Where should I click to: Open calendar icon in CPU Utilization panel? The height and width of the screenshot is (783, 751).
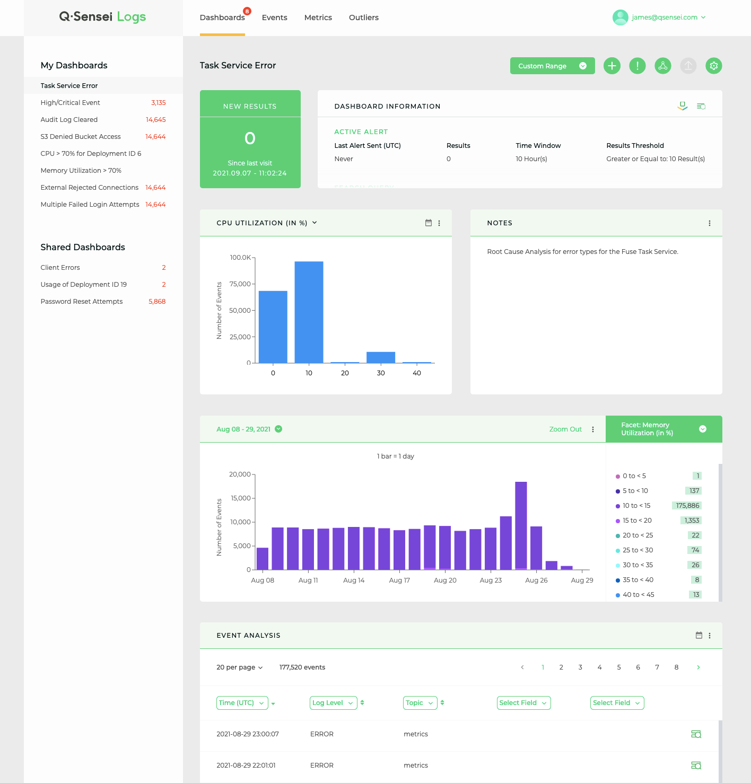coord(429,223)
